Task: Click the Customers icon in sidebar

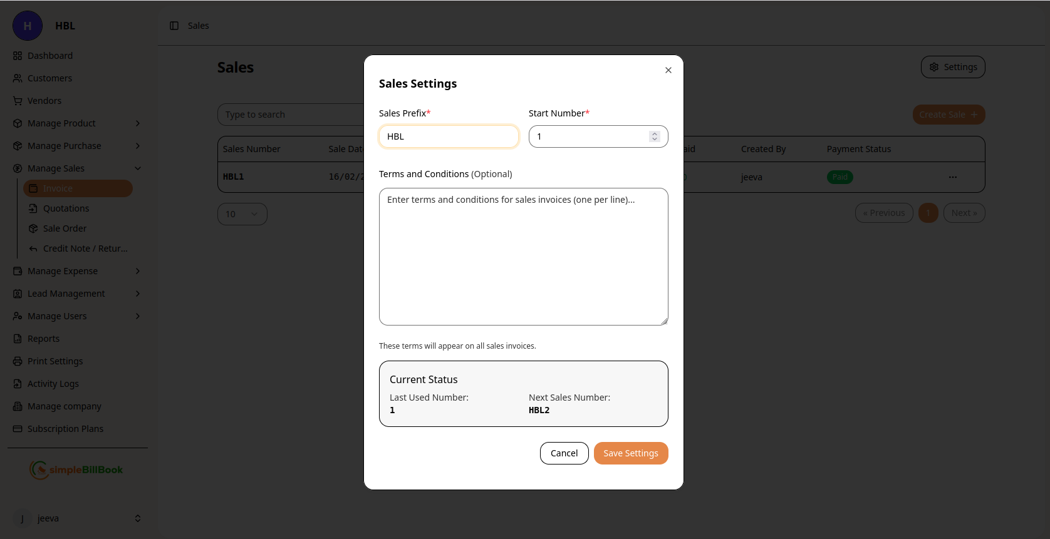Action: click(x=18, y=78)
